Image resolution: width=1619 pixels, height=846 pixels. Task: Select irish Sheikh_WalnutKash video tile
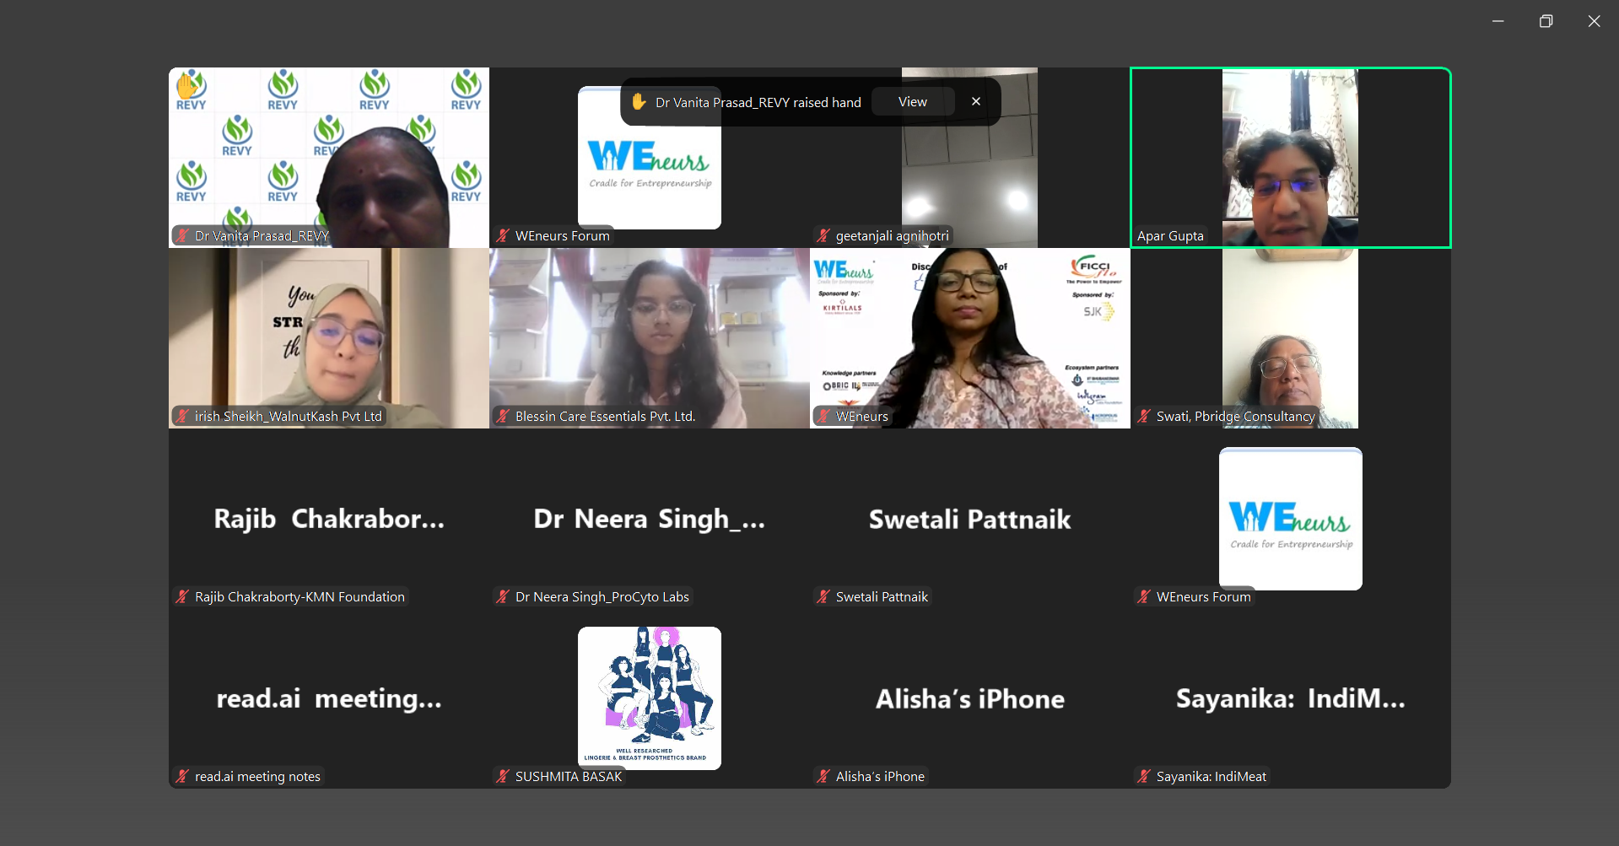[x=328, y=337]
